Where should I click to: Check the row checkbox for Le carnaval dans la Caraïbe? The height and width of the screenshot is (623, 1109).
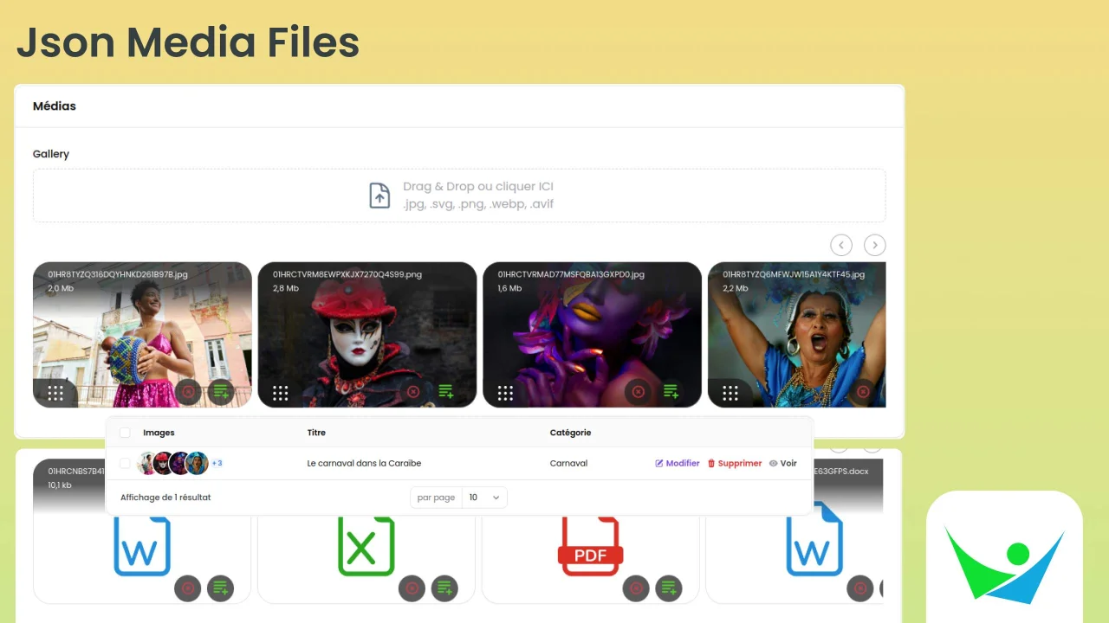(125, 463)
